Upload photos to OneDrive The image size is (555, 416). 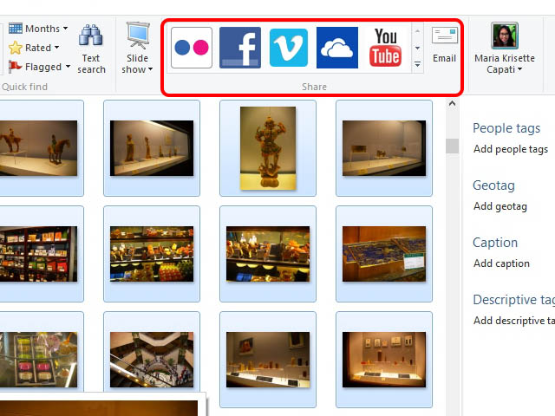coord(337,48)
